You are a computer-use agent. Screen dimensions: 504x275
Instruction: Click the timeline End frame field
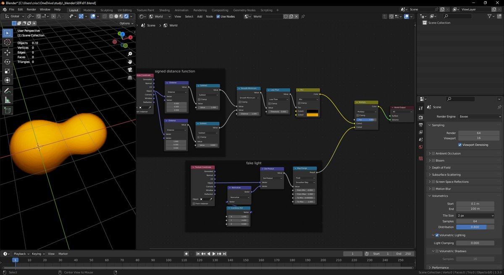pos(403,254)
